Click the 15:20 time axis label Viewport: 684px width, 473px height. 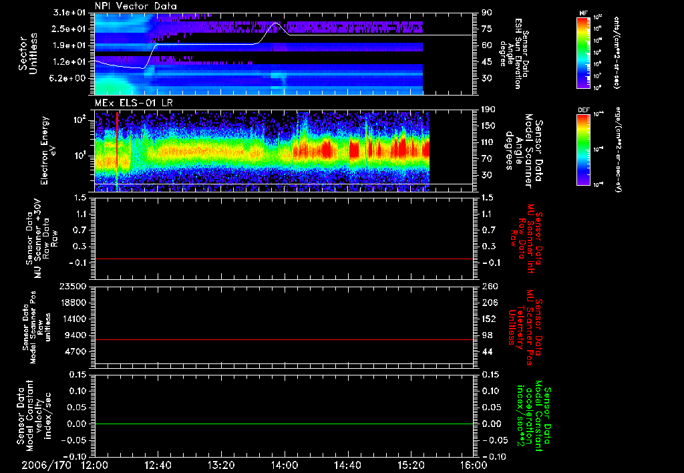pos(411,465)
